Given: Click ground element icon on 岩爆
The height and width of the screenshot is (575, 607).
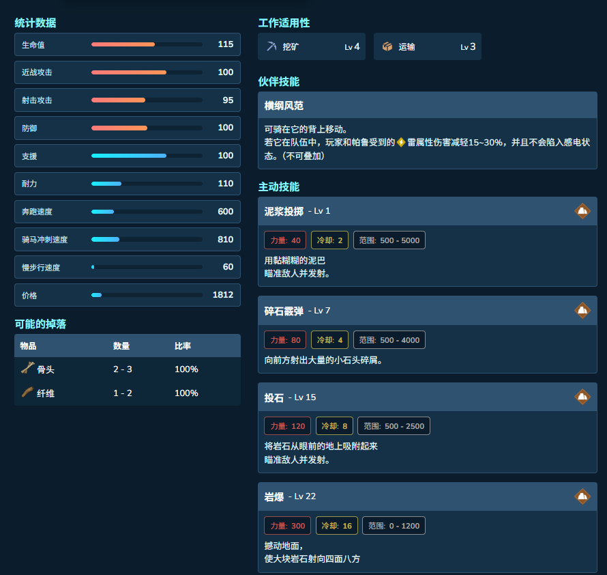Looking at the screenshot, I should 582,496.
